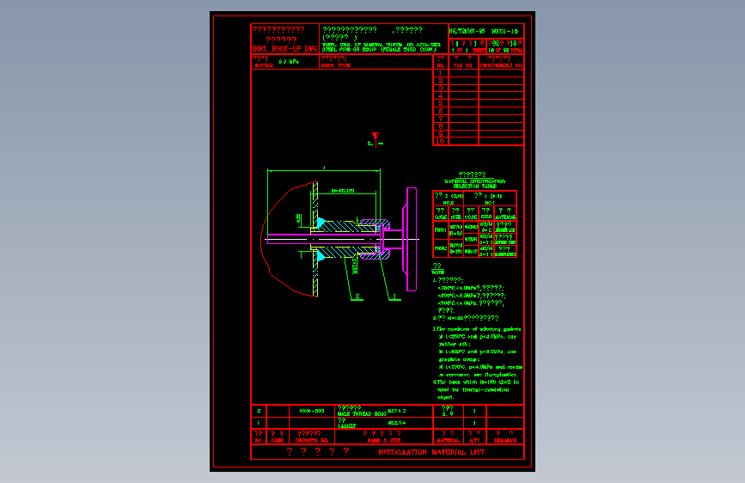Click the "NOTE" heading text

click(437, 272)
